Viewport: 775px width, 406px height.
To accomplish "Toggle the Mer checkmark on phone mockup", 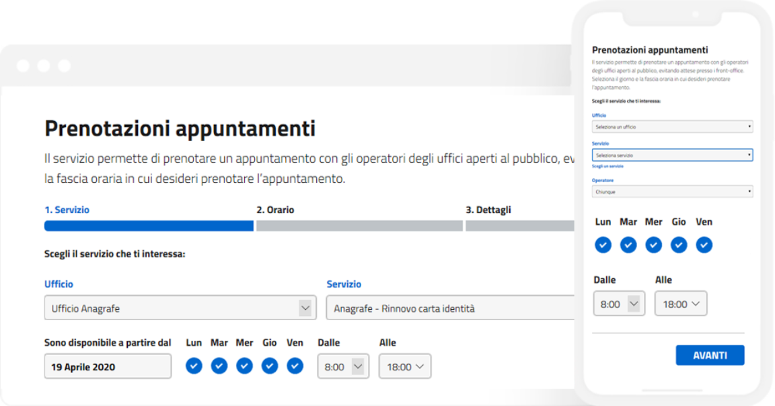I will (653, 245).
